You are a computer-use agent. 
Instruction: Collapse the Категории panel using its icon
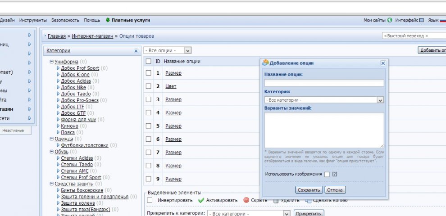[x=136, y=51]
